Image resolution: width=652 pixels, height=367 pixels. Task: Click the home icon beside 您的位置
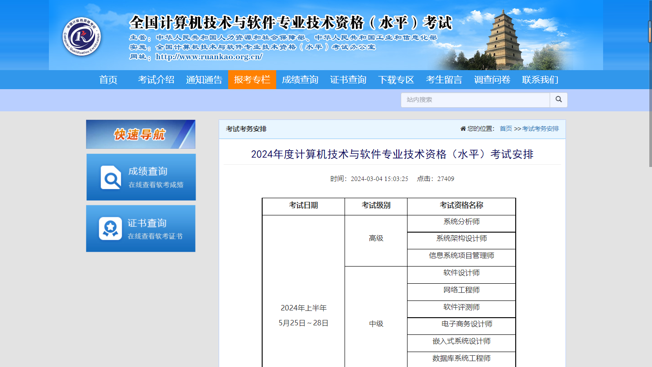(463, 129)
